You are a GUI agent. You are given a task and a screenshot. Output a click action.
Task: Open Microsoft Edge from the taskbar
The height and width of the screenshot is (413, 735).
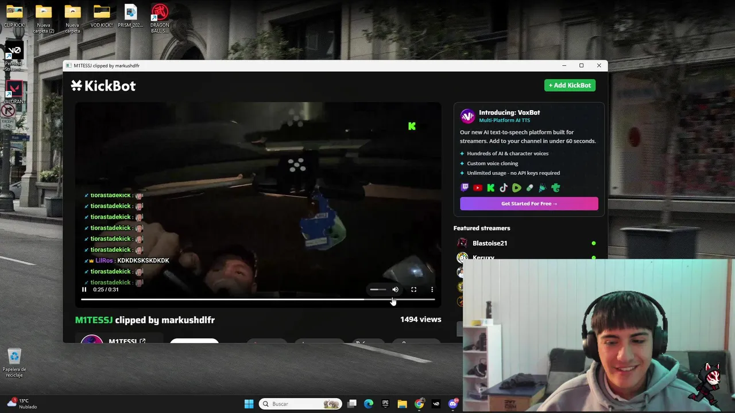[369, 404]
